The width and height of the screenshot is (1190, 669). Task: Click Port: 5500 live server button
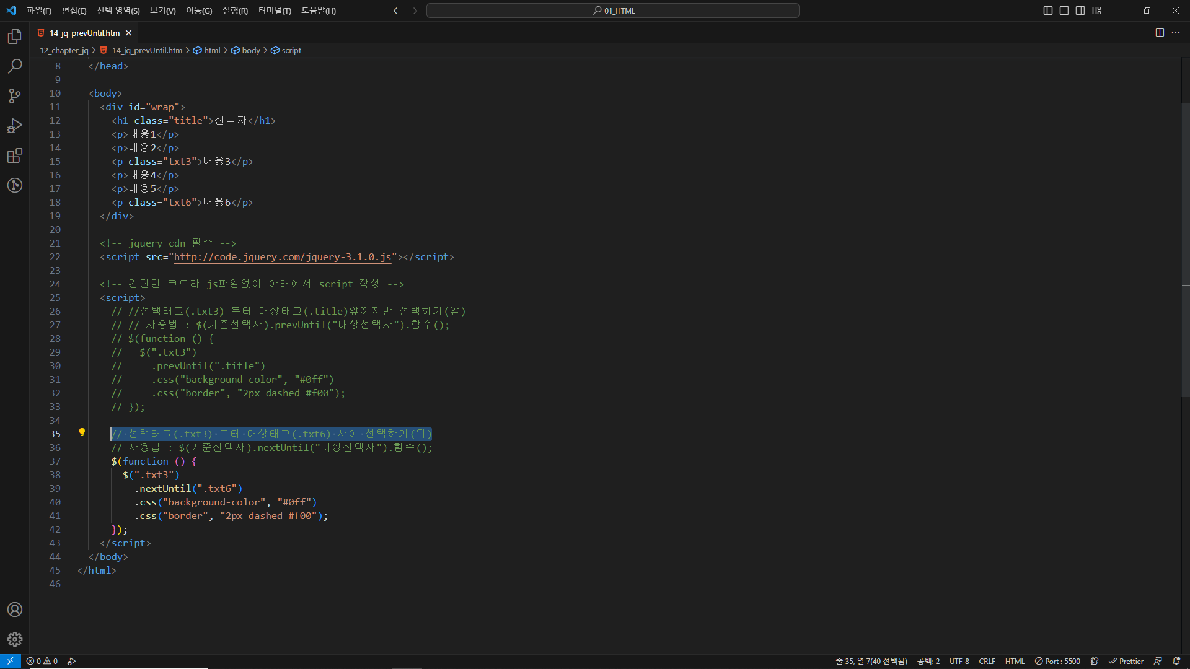pyautogui.click(x=1057, y=661)
